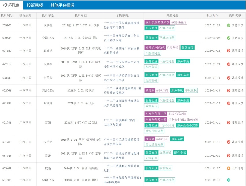Click red feedback status icon for complaint 691983

[x=228, y=103]
